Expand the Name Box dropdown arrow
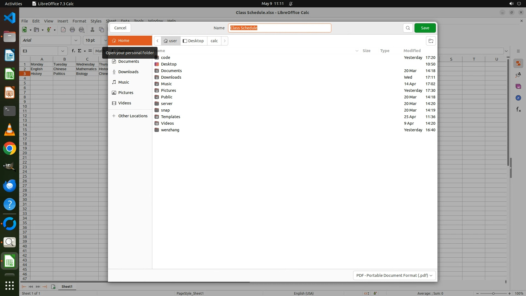The height and width of the screenshot is (296, 526). (62, 51)
